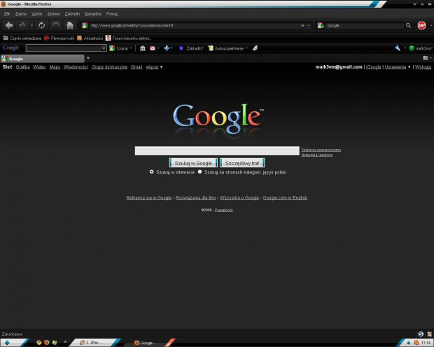Open the Aktualności feed bookmark
The image size is (434, 347).
tap(90, 38)
